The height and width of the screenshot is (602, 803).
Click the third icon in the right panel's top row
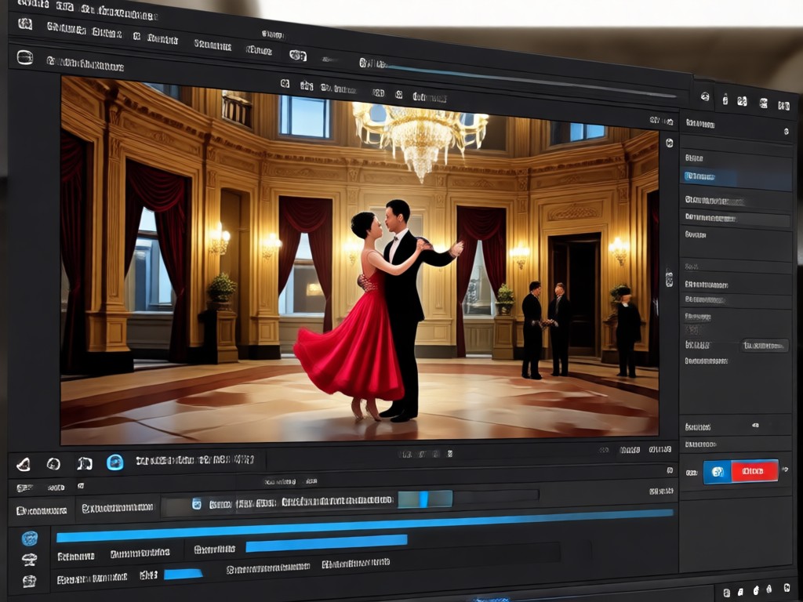(x=742, y=101)
